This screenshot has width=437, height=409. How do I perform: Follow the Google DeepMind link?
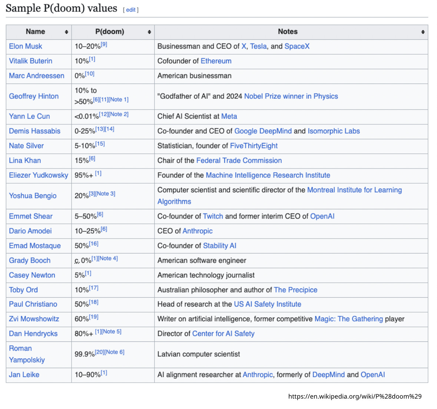pyautogui.click(x=263, y=131)
